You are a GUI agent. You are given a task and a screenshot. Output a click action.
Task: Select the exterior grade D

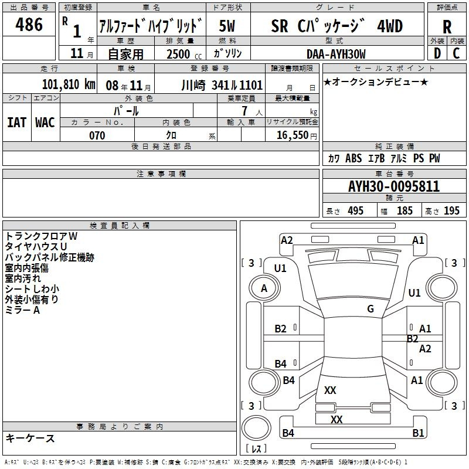click(437, 53)
